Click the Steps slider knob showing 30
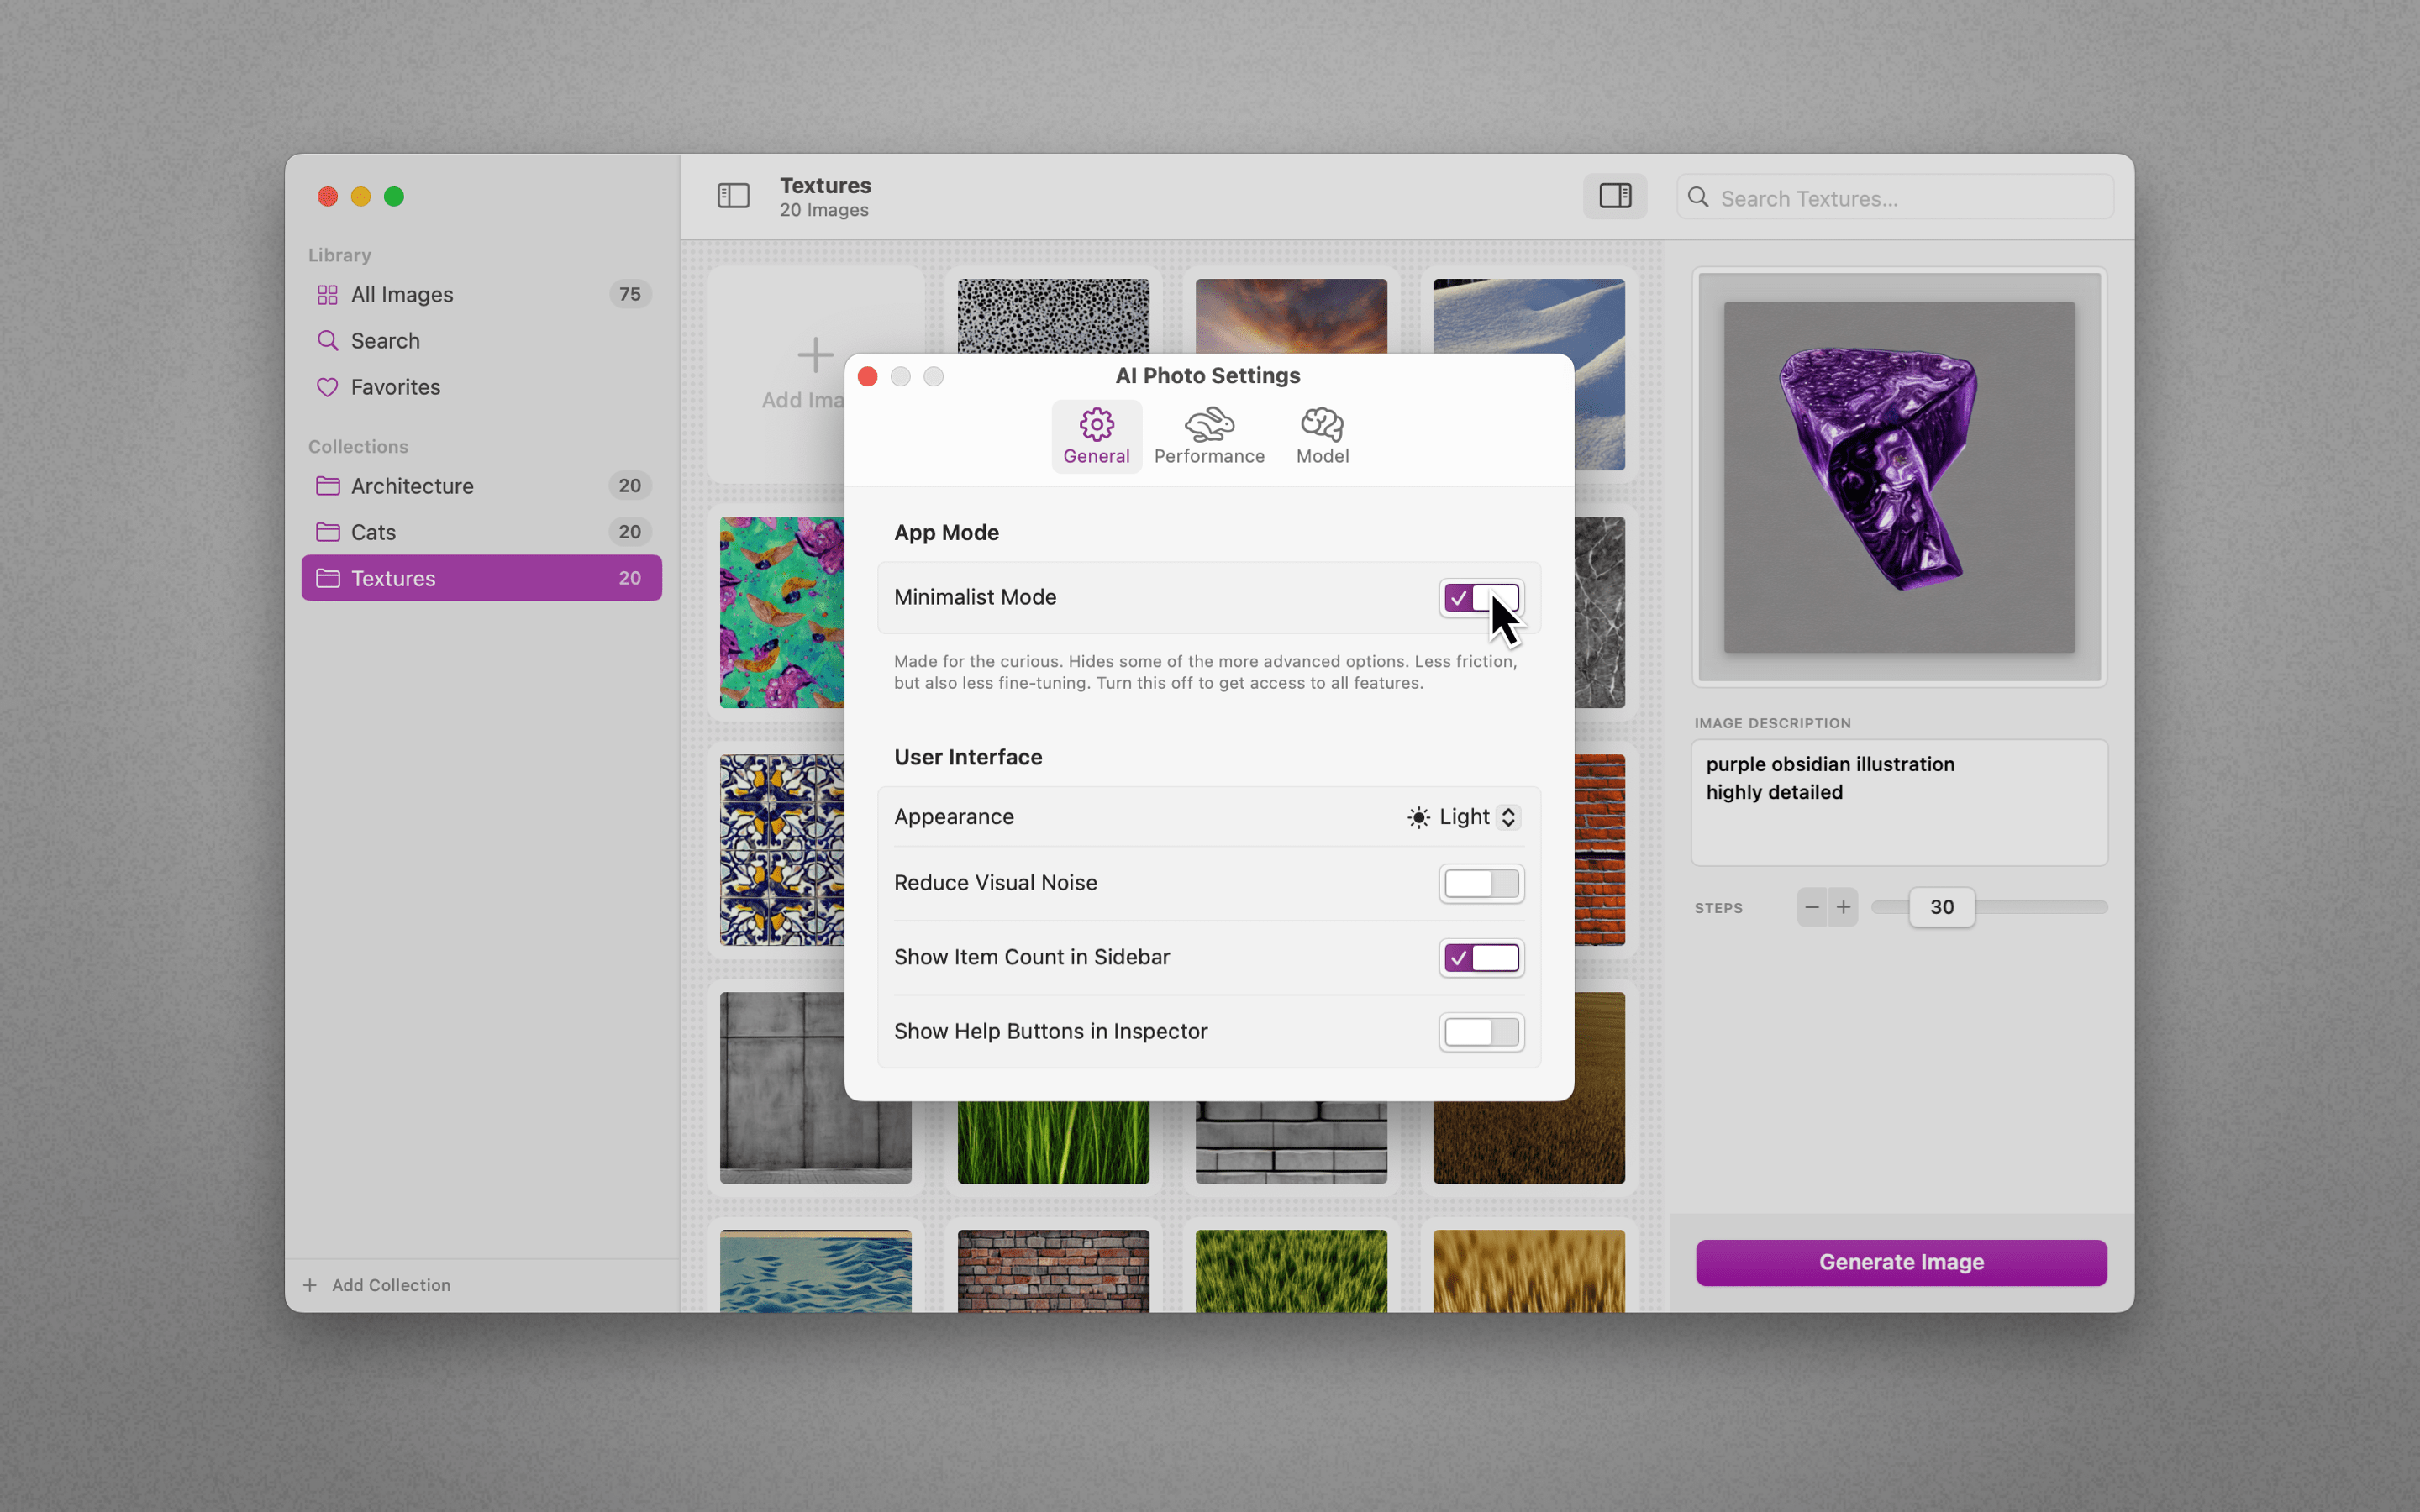The image size is (2420, 1512). click(1941, 907)
